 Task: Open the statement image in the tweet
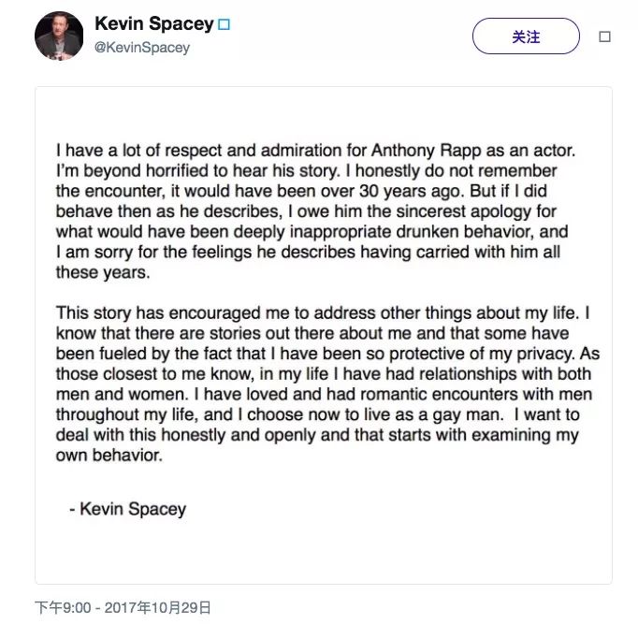[324, 335]
